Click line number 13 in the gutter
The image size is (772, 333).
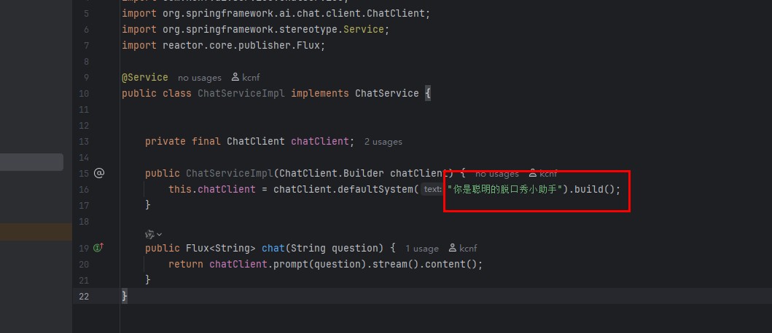click(x=82, y=141)
